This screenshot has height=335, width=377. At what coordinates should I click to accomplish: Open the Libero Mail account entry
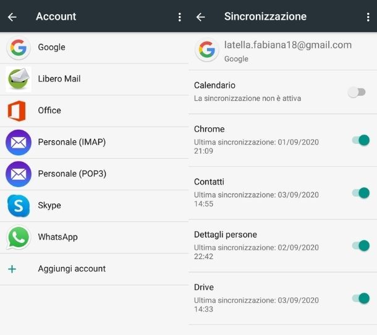pos(94,79)
